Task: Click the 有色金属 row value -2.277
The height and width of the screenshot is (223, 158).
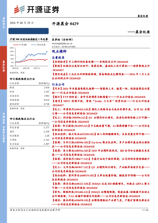Action: pyautogui.click(x=46, y=127)
